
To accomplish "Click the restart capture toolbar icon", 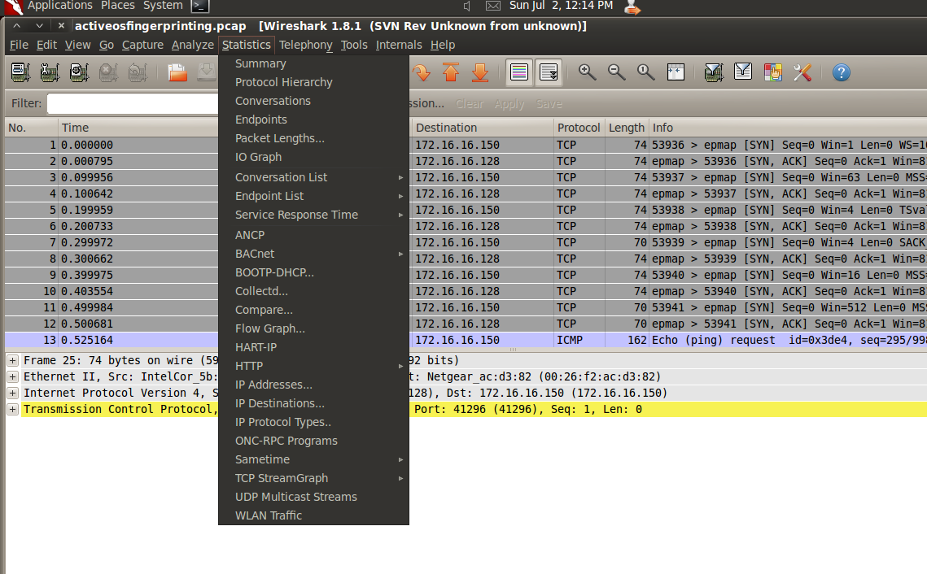I will (138, 72).
